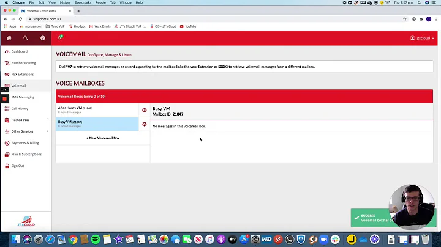Viewport: 441px width, 247px height.
Task: Reload the page
Action: coord(21,19)
